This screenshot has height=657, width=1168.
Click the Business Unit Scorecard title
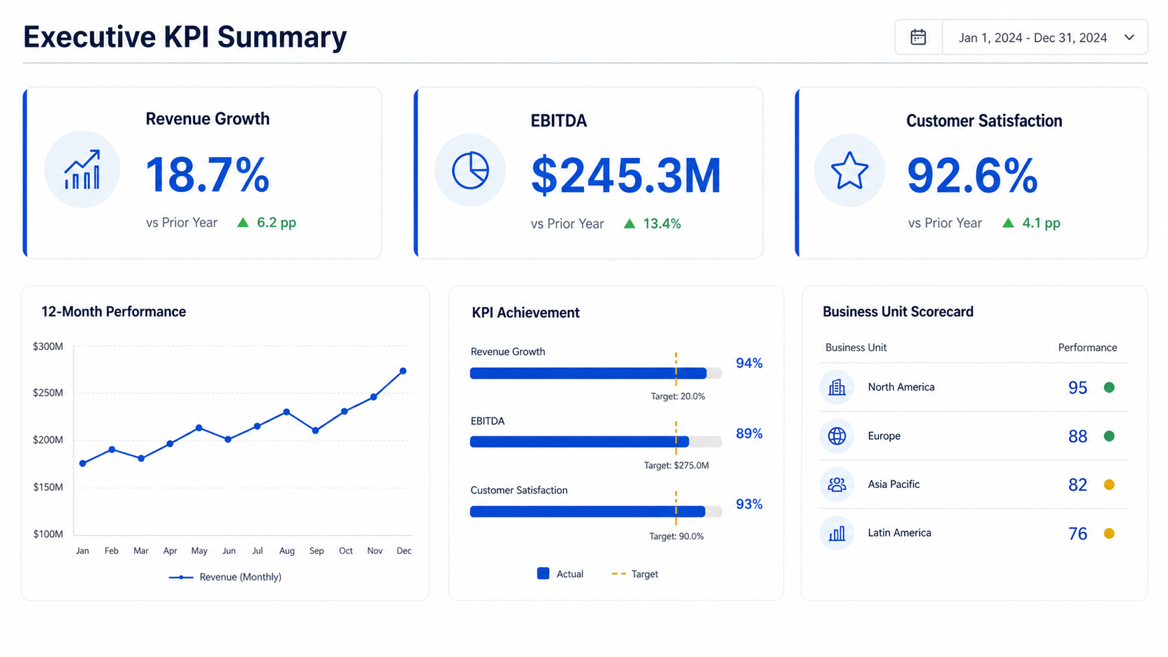click(x=898, y=311)
